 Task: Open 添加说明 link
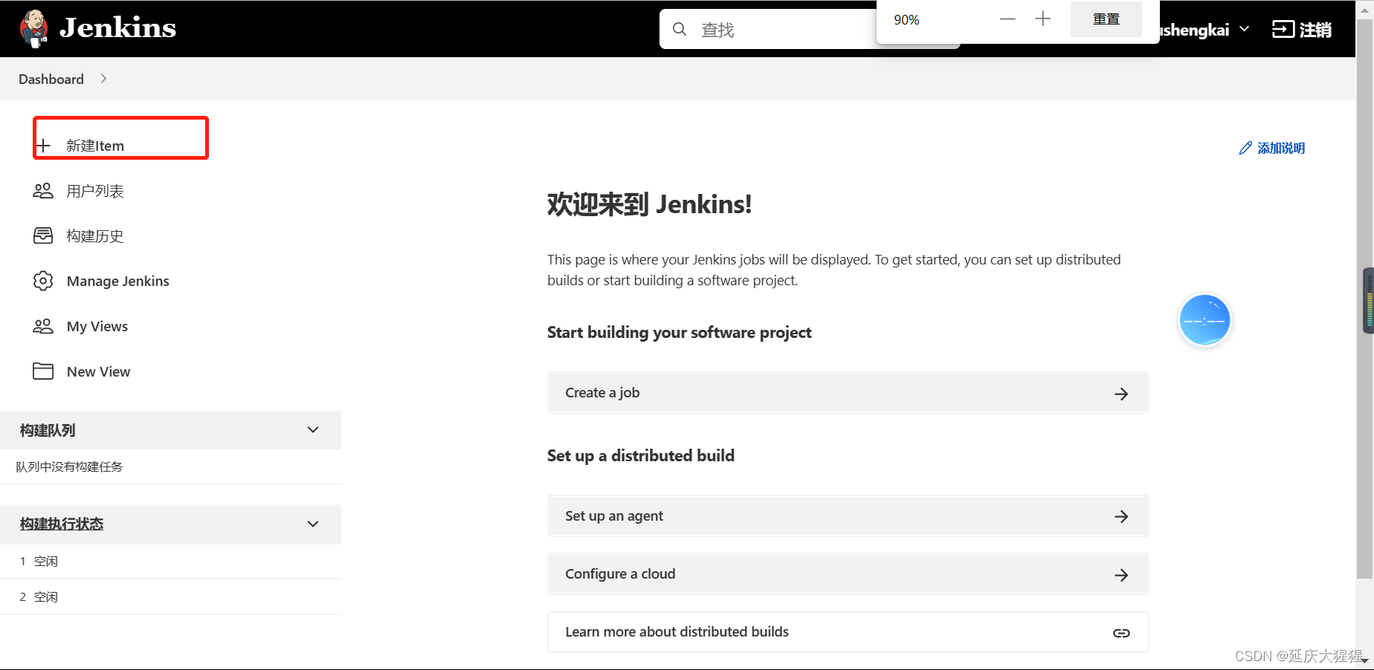click(x=1281, y=148)
